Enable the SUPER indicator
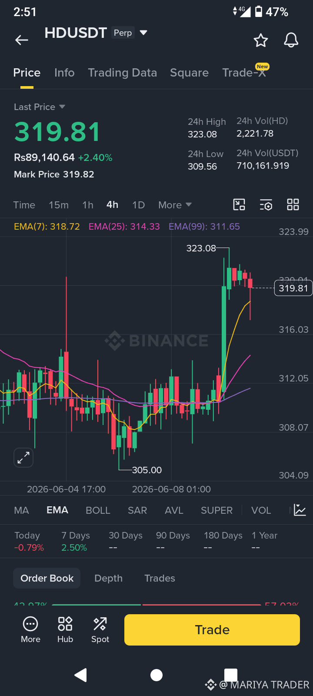Viewport: 313px width, 696px height. pos(216,510)
